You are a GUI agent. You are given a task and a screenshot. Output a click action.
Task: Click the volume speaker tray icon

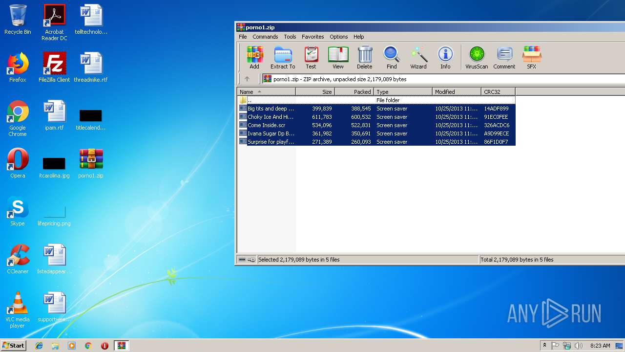(579, 346)
